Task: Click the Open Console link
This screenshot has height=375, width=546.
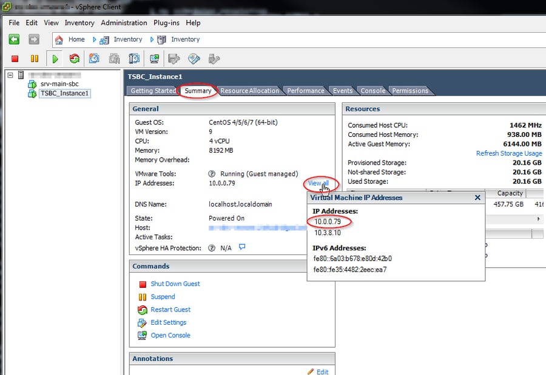Action: tap(170, 336)
